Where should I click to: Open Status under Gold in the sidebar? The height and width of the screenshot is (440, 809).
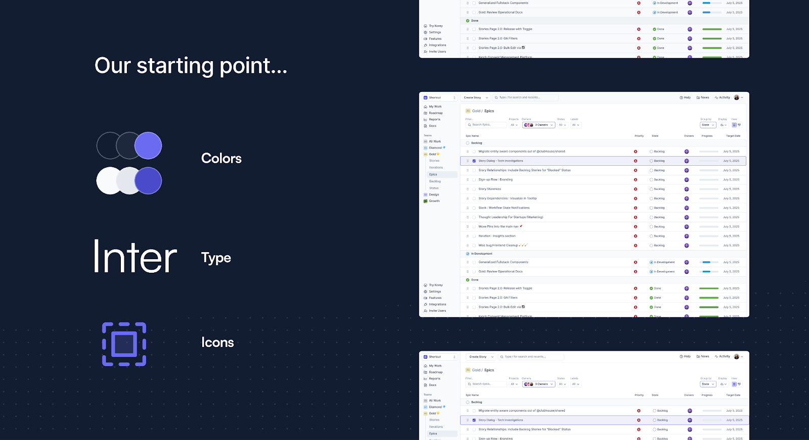tap(434, 188)
